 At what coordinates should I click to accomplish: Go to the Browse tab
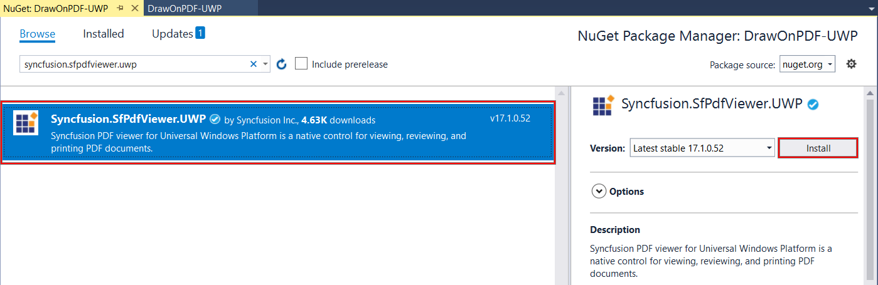click(x=38, y=34)
